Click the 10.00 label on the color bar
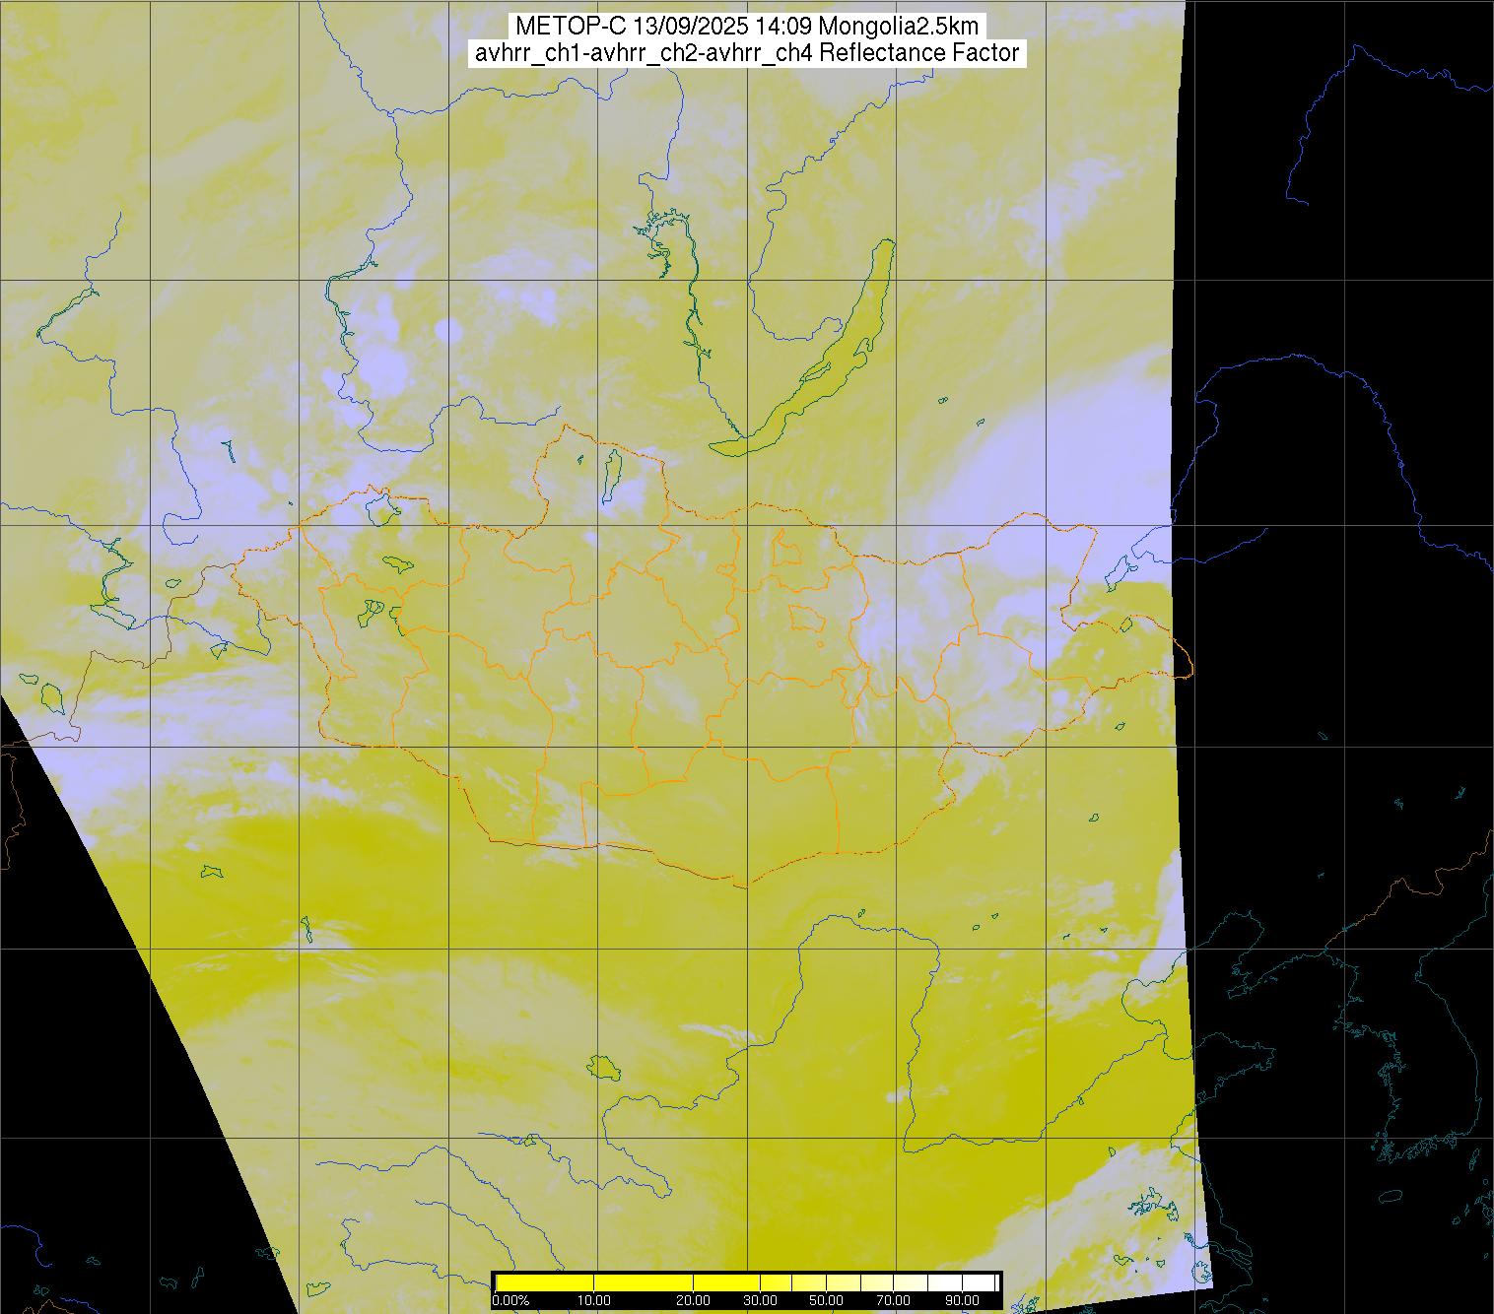 tap(595, 1301)
